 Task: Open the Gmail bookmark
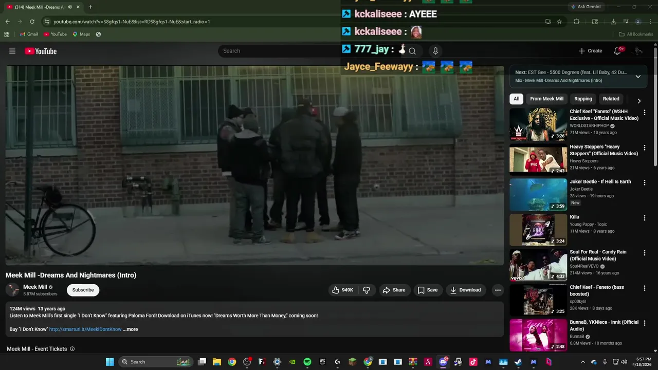pyautogui.click(x=29, y=34)
